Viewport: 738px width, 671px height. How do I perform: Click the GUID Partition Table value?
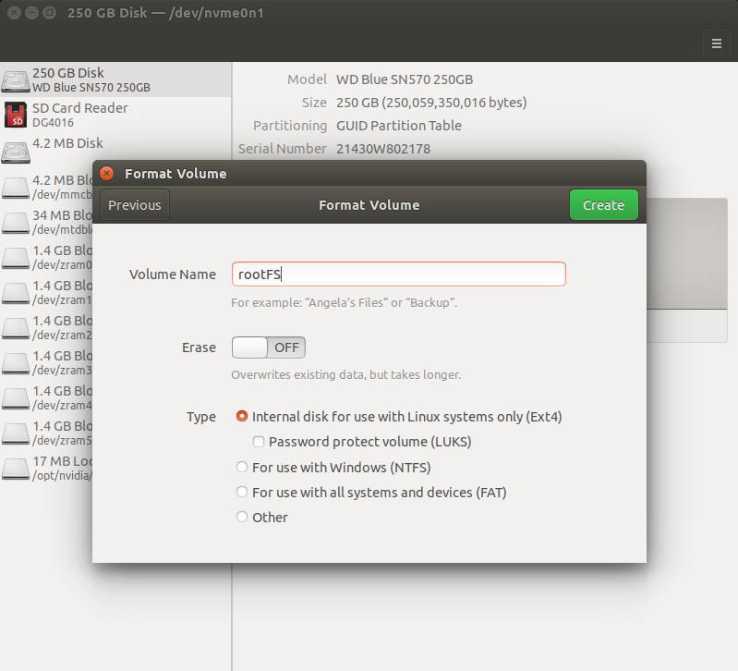[399, 126]
